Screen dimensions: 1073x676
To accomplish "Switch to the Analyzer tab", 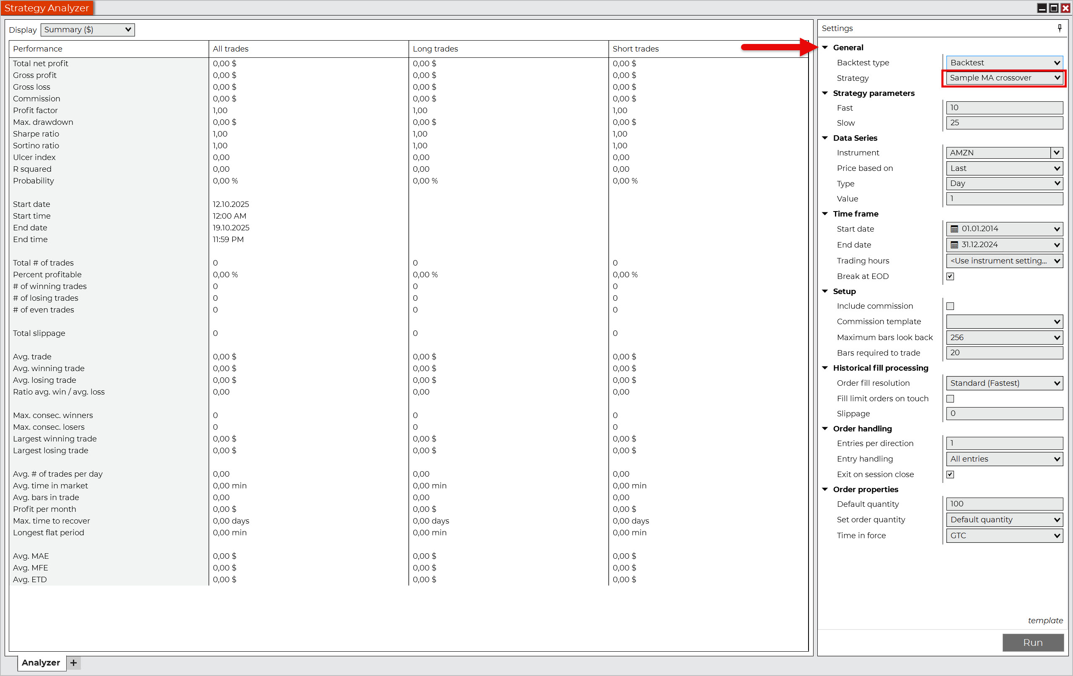I will point(41,663).
